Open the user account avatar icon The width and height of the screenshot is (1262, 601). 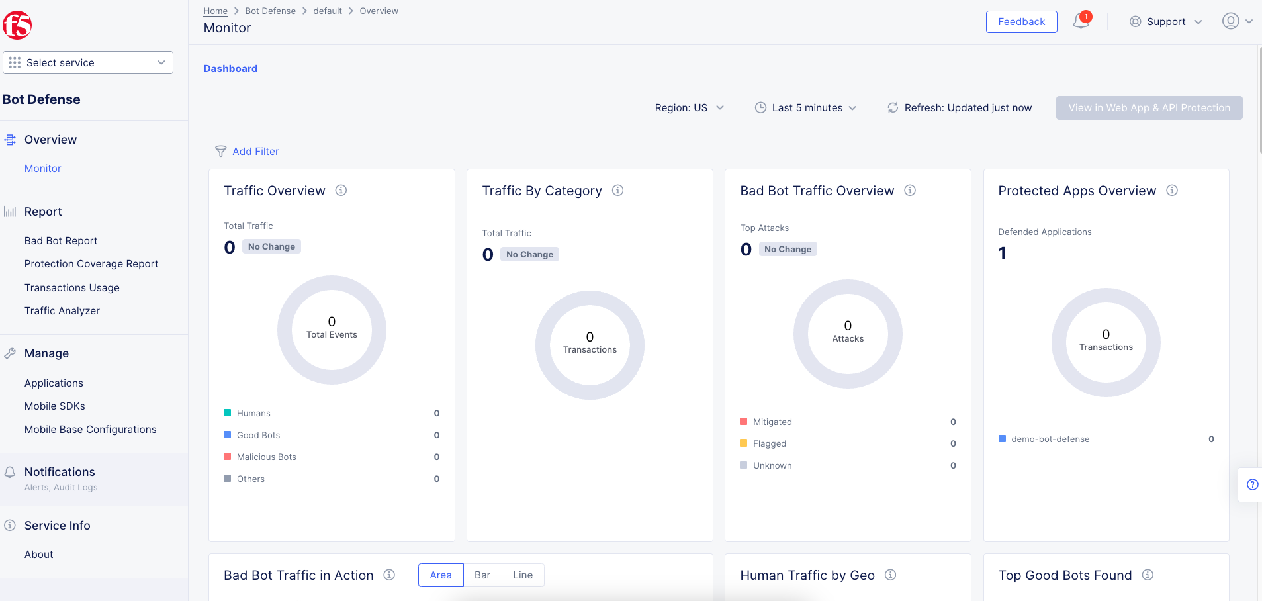(1230, 21)
